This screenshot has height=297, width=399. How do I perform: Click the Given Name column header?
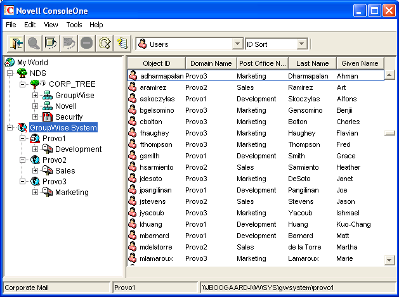pos(360,63)
